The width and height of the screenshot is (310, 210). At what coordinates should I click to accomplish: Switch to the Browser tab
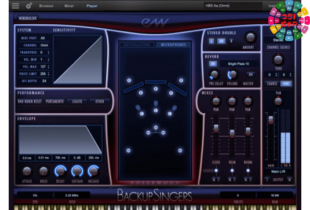coord(46,6)
